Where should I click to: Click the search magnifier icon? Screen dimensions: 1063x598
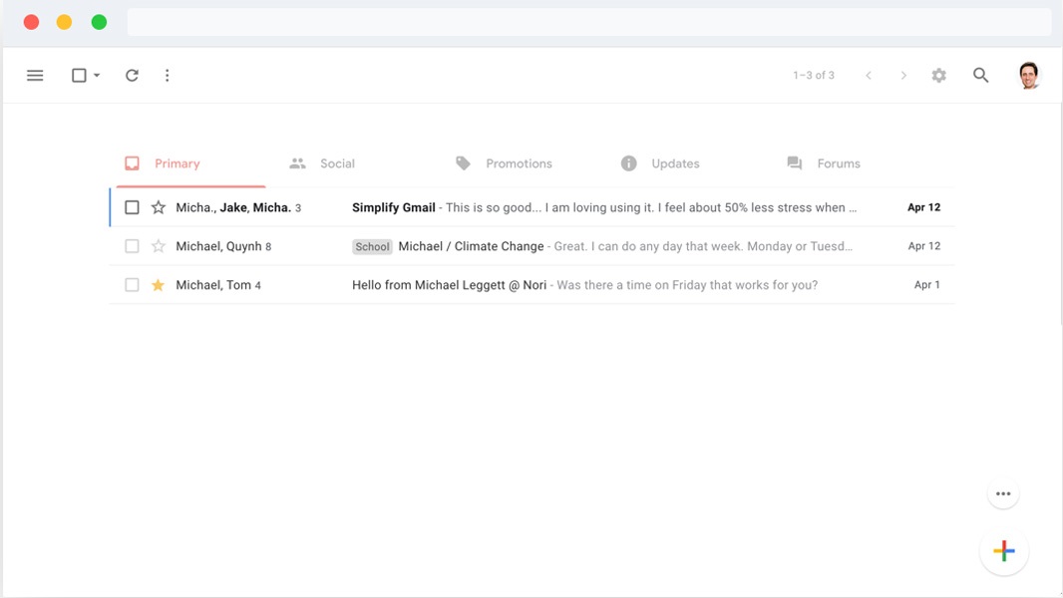pos(980,76)
